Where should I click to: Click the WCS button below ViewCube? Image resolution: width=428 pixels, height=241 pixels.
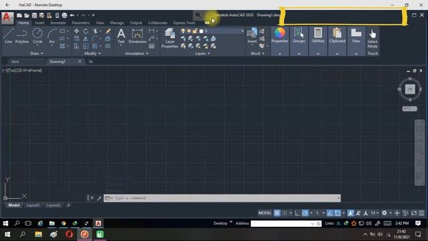pyautogui.click(x=409, y=108)
